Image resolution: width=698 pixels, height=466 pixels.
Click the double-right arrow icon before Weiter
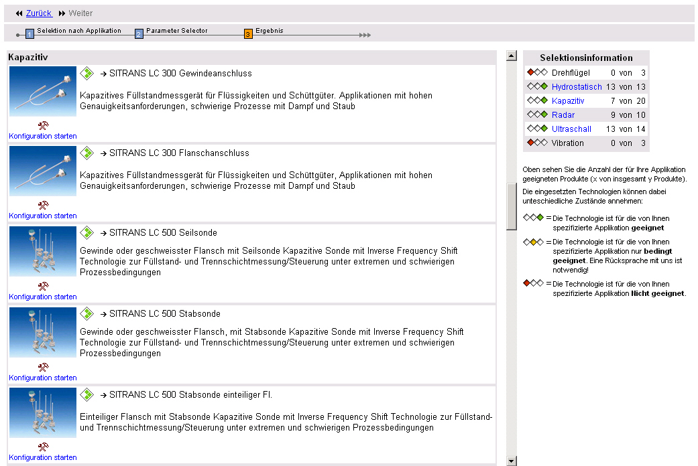[x=62, y=13]
